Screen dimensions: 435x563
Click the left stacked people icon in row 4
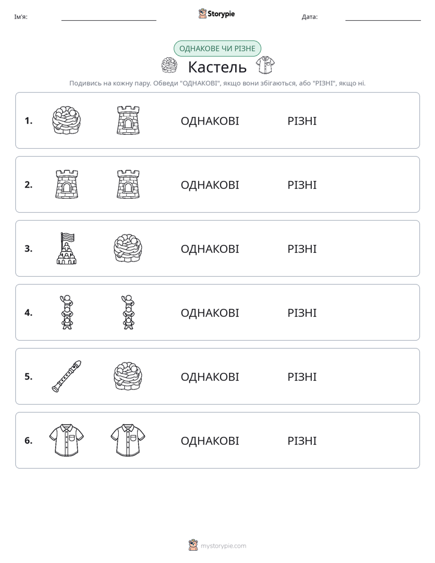tap(67, 313)
